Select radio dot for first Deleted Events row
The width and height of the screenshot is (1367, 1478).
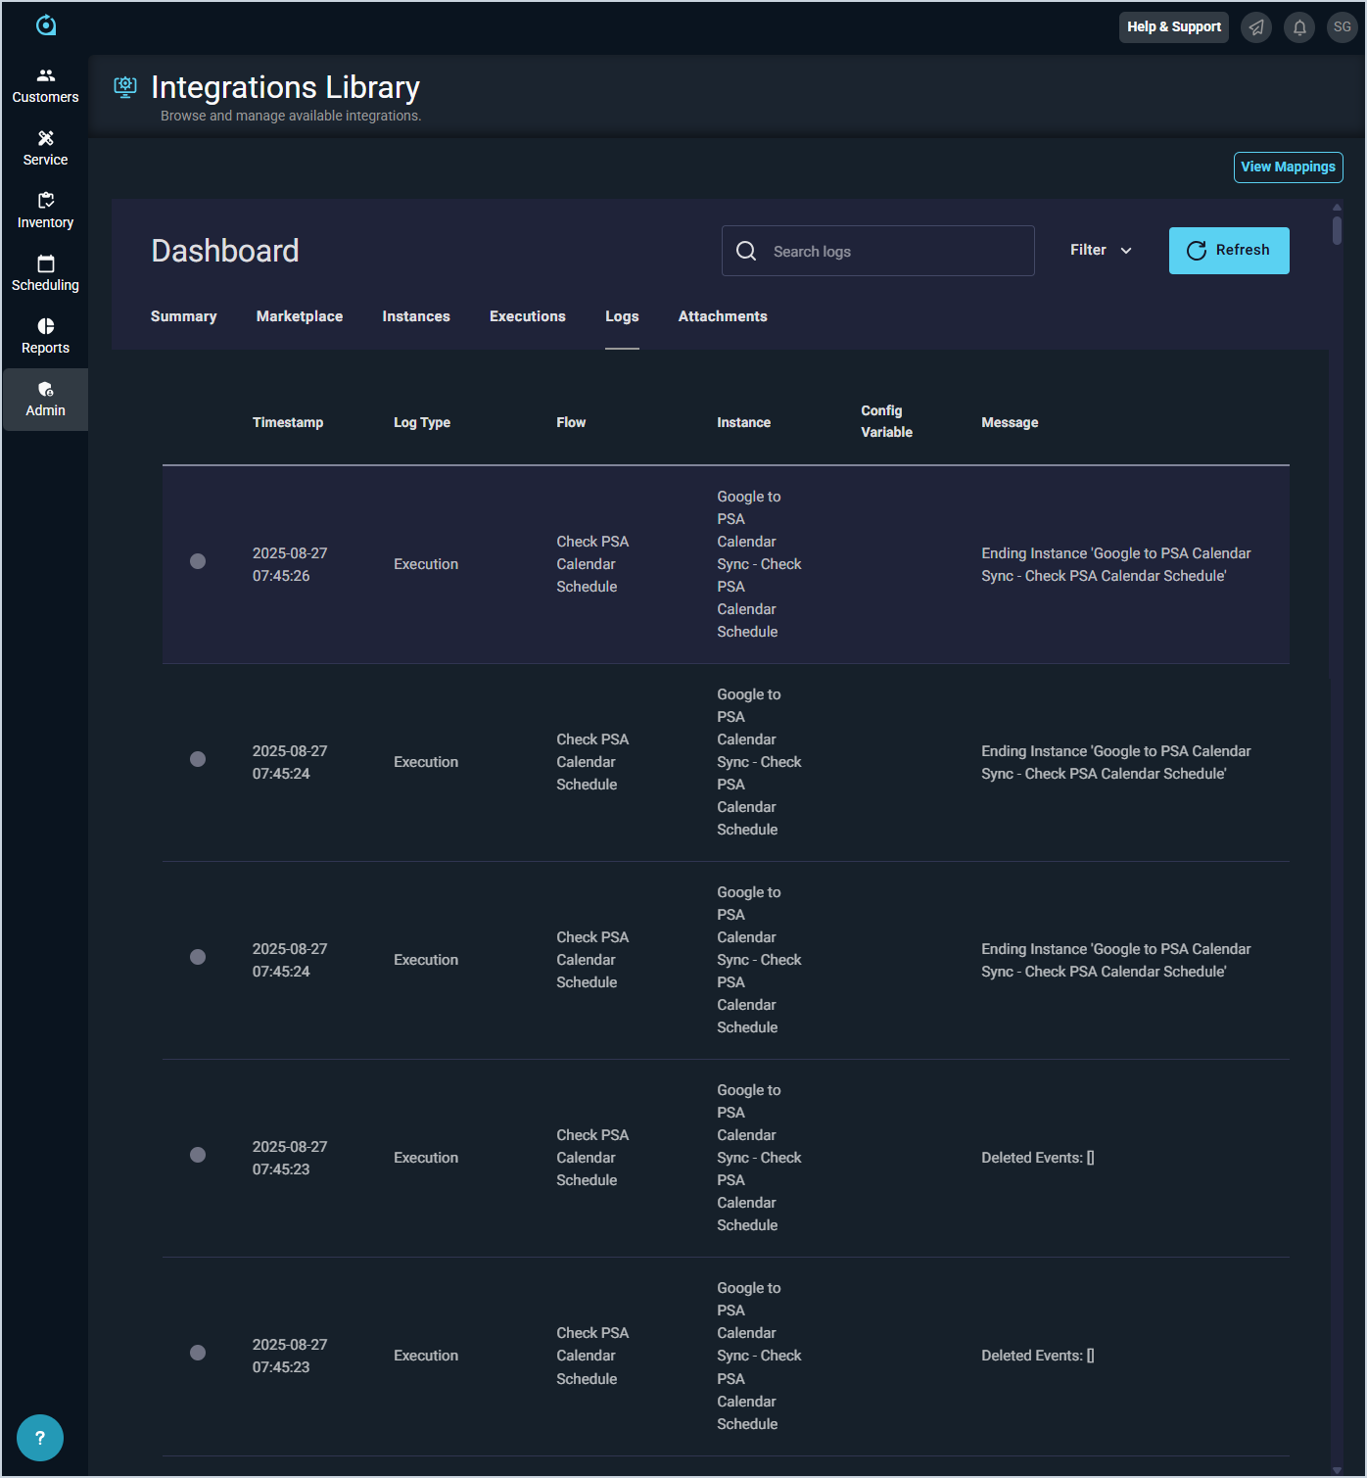(x=198, y=1155)
